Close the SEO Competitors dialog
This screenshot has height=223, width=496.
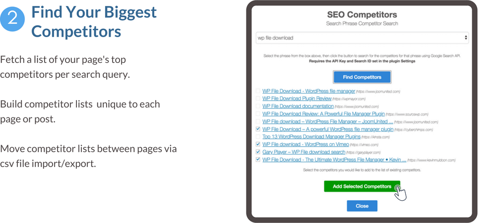coord(362,206)
